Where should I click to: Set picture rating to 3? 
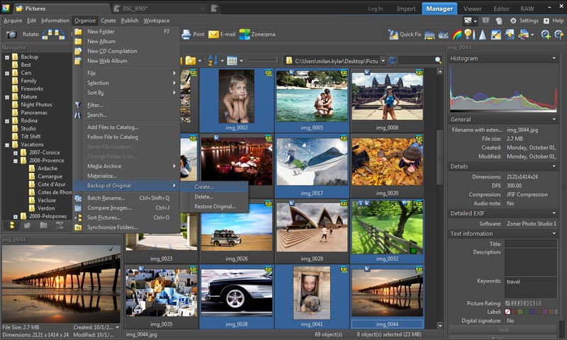[526, 303]
